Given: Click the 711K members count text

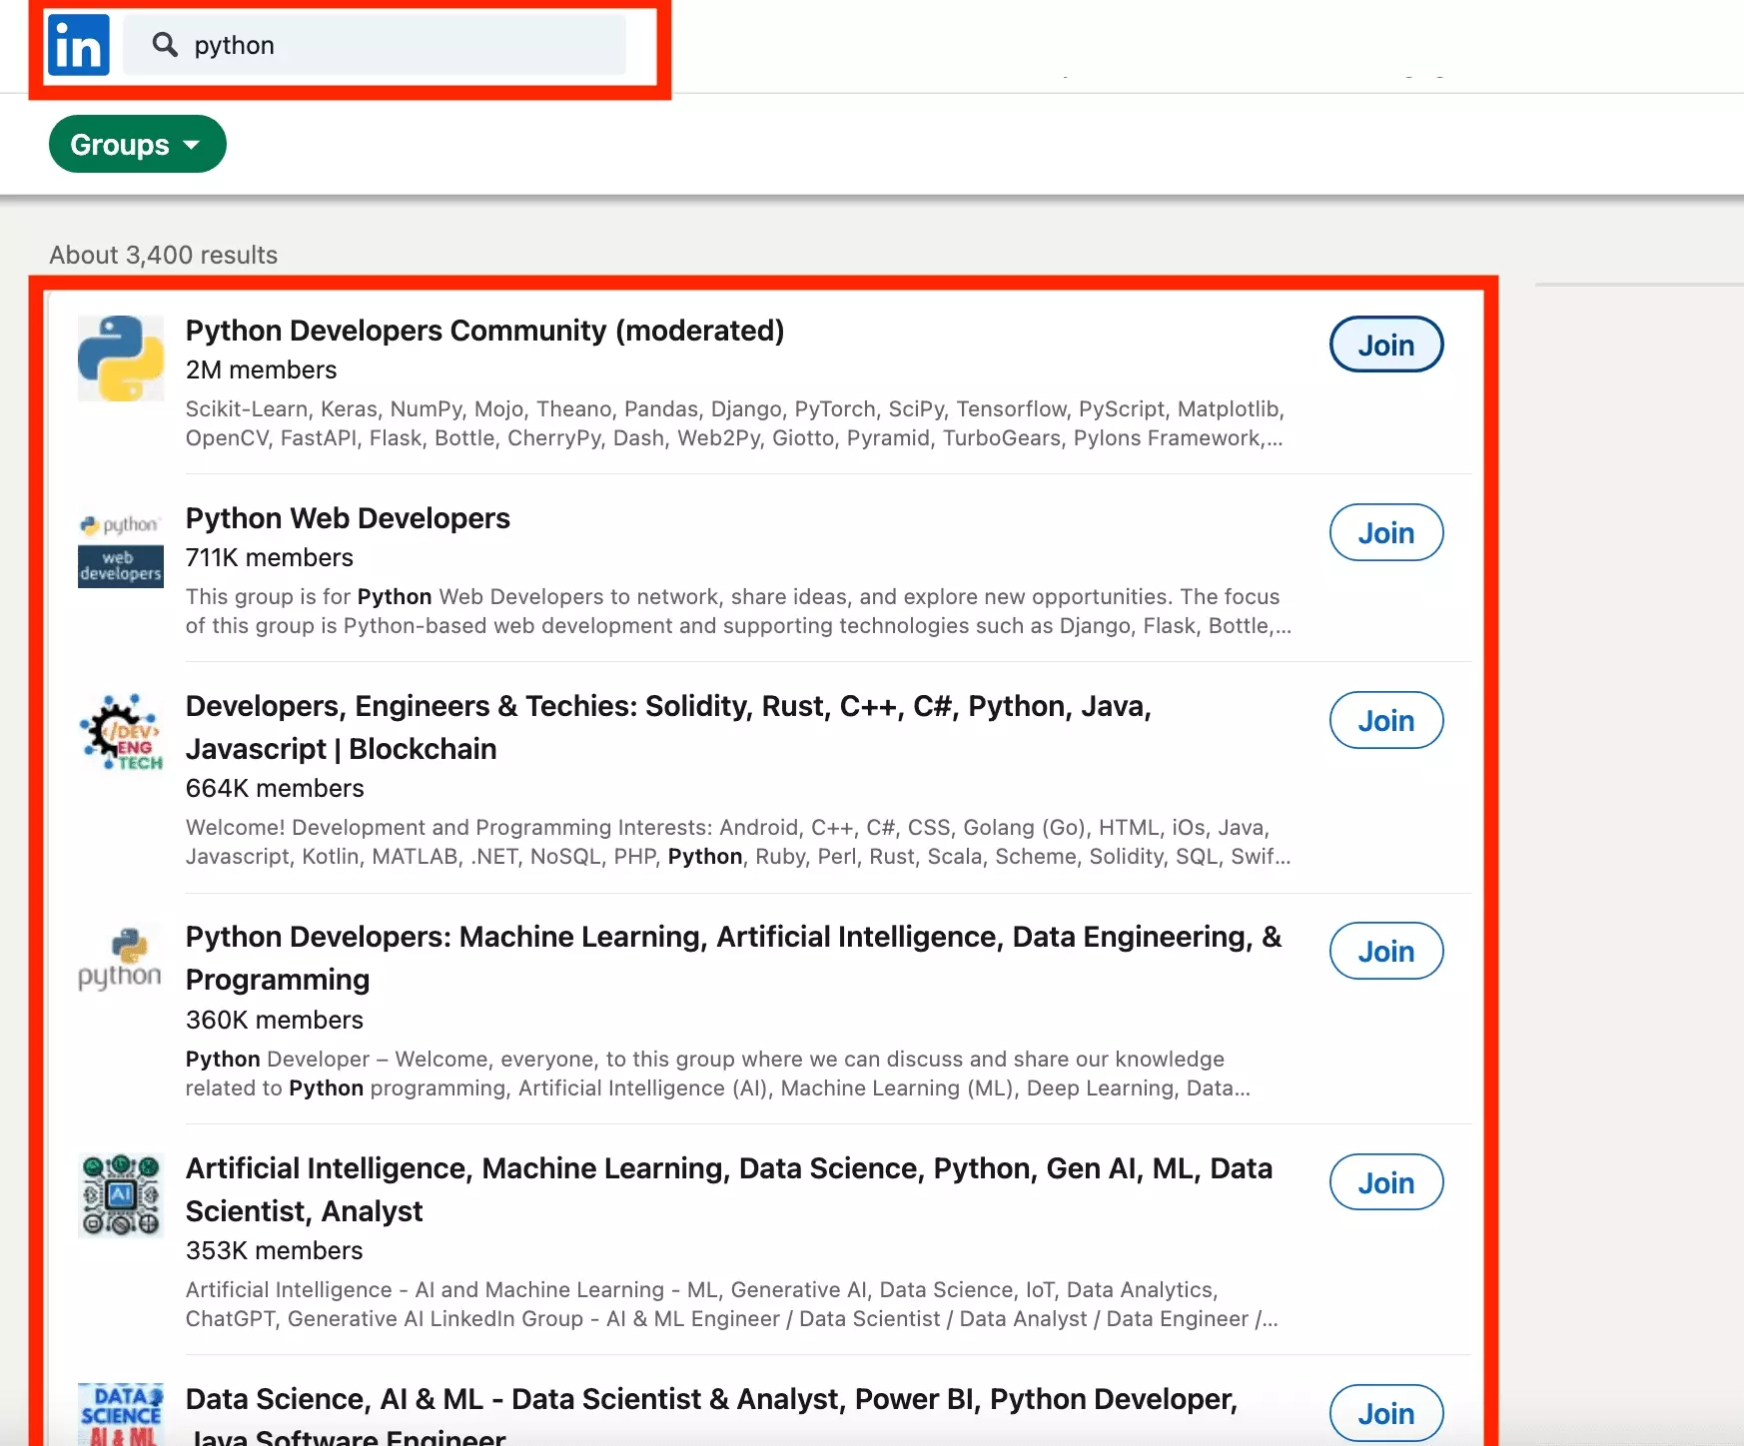Looking at the screenshot, I should click(269, 557).
